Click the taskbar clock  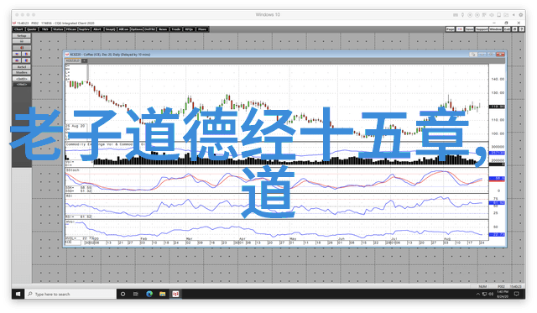(x=503, y=294)
